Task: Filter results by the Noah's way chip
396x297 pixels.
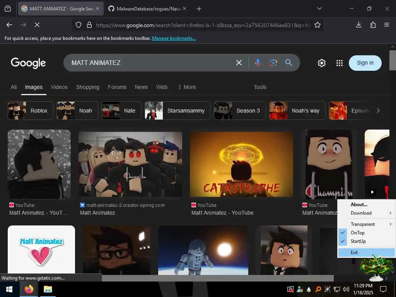Action: click(x=297, y=111)
